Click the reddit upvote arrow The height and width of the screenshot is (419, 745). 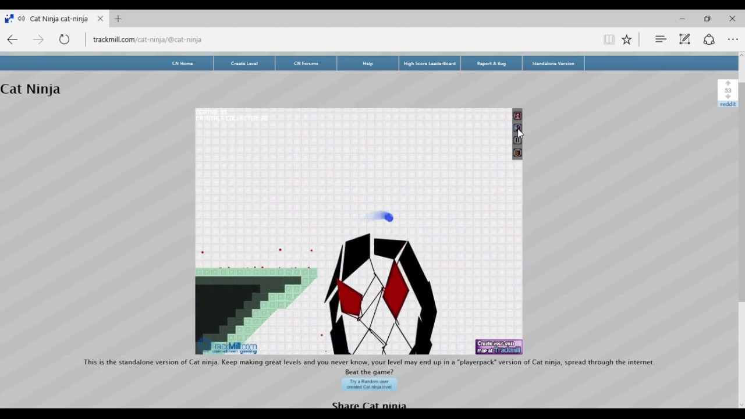(x=728, y=84)
